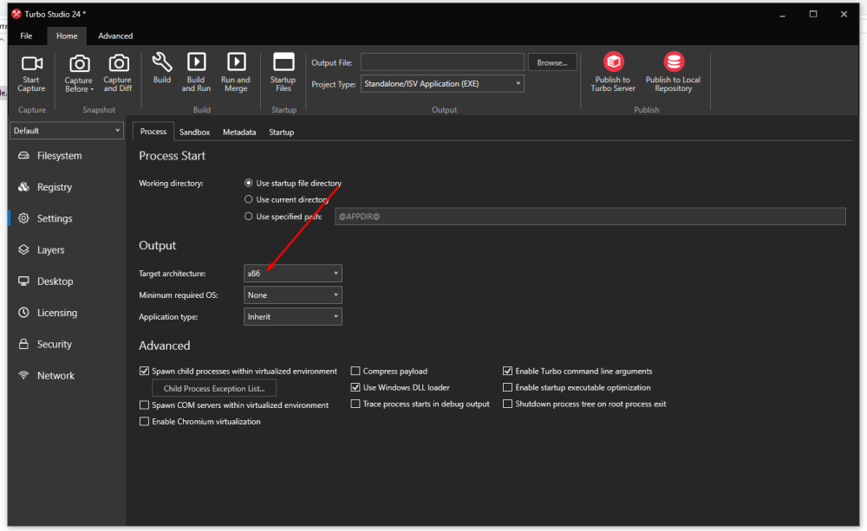This screenshot has width=867, height=531.
Task: Click the Capture Before snapshot icon
Action: click(79, 63)
